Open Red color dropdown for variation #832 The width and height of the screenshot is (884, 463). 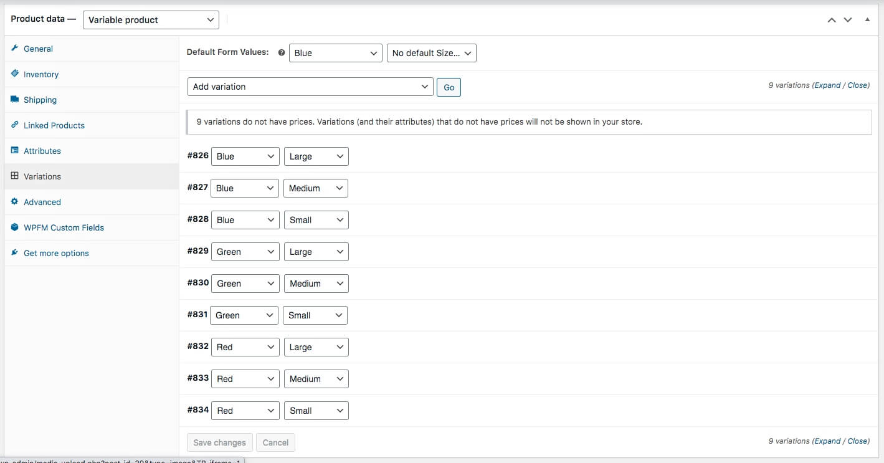[245, 347]
